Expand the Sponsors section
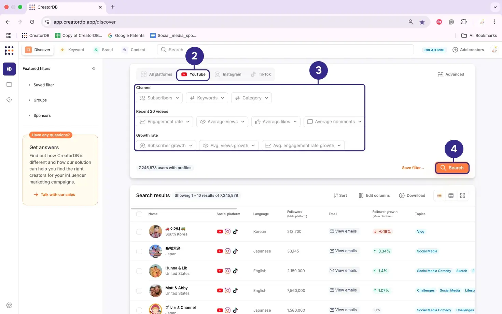The height and width of the screenshot is (314, 502). [x=40, y=116]
